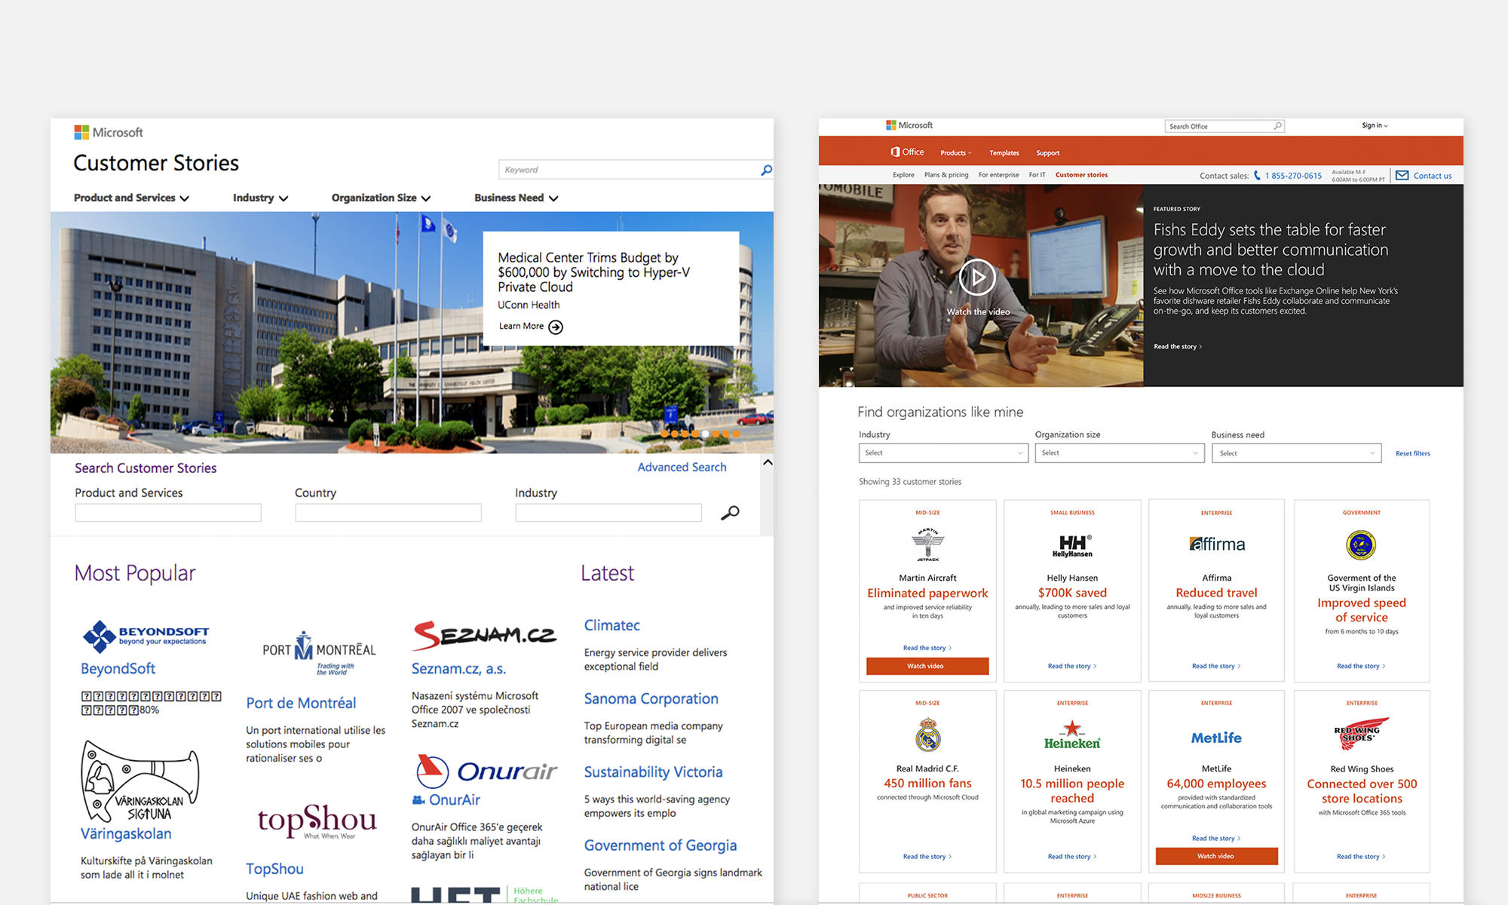Viewport: 1508px width, 905px height.
Task: Expand the Industry menu in top navigation
Action: point(261,198)
